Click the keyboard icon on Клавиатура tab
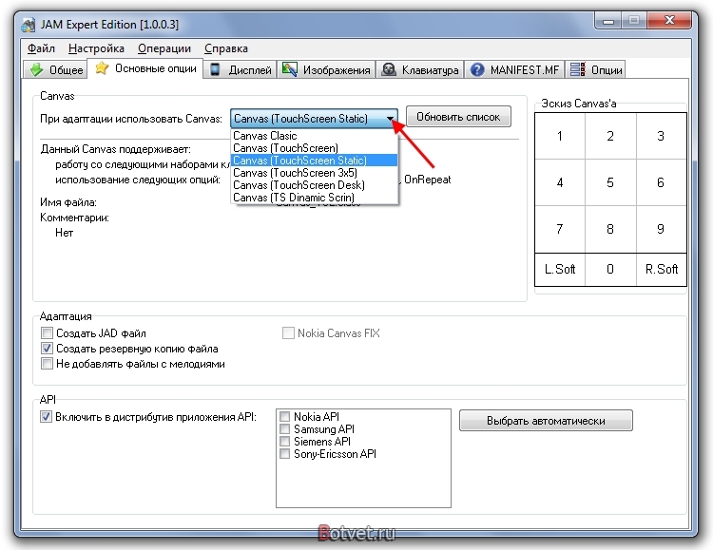This screenshot has width=713, height=550. (389, 69)
